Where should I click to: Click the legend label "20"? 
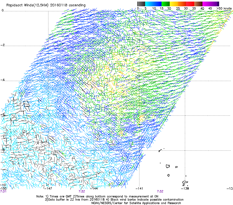coord(169,9)
